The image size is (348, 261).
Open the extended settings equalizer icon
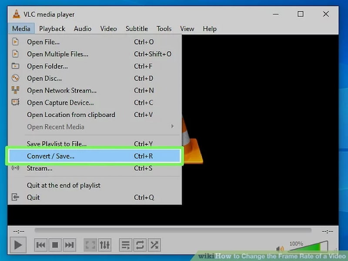(x=104, y=245)
